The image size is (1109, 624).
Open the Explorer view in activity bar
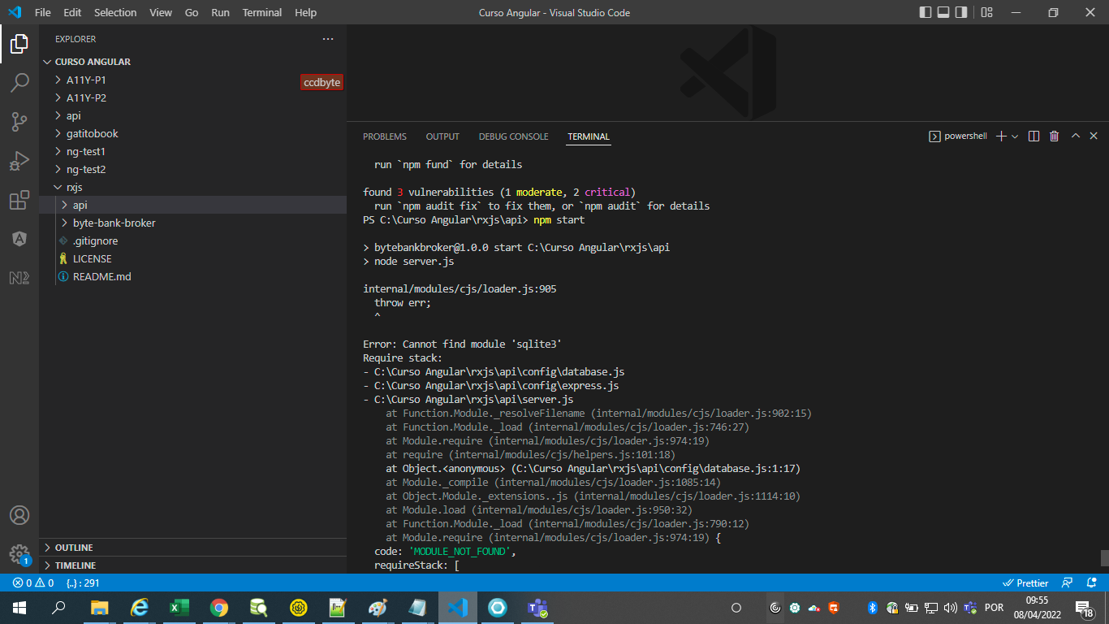pyautogui.click(x=19, y=44)
